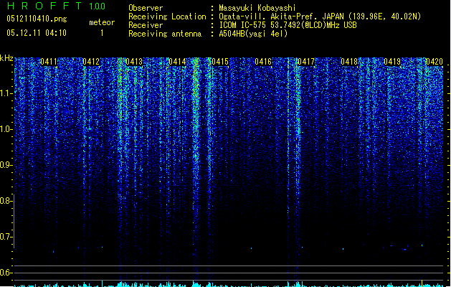451x287 pixels.
Task: Select the filename 0512110410.png
Action: pos(37,19)
